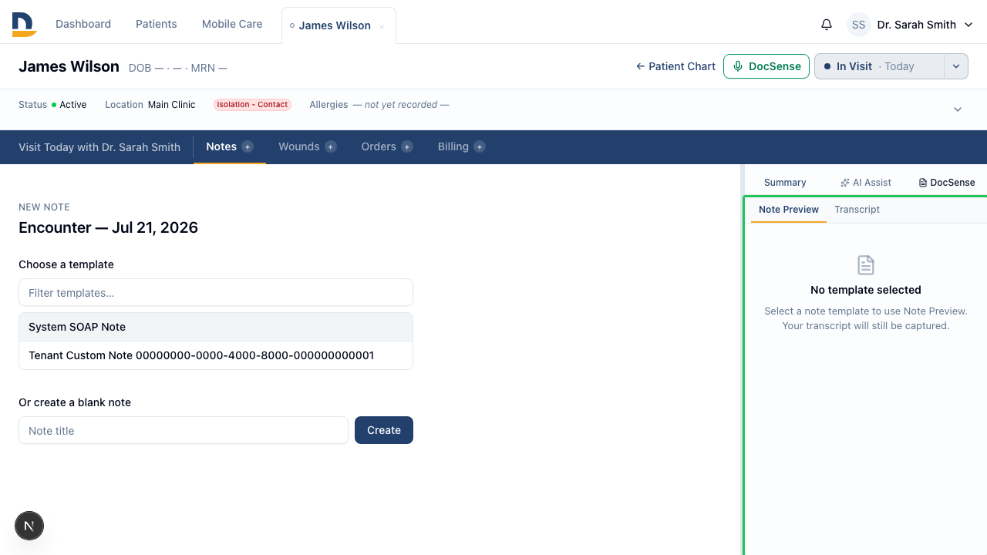Add a new note with Notes plus icon

[x=248, y=146]
